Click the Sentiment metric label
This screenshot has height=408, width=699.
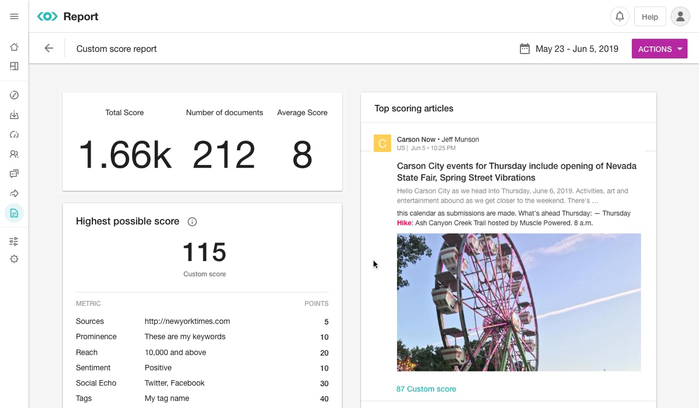pos(93,368)
